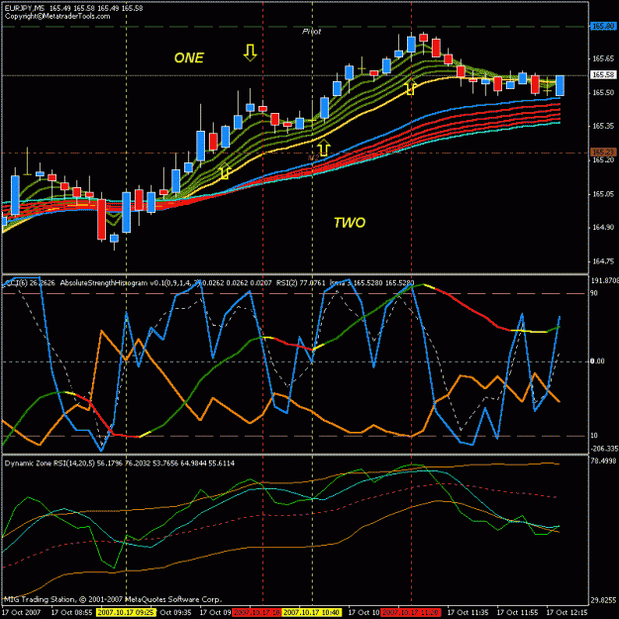Click the 10 level scale value
The height and width of the screenshot is (619, 619).
coord(594,436)
